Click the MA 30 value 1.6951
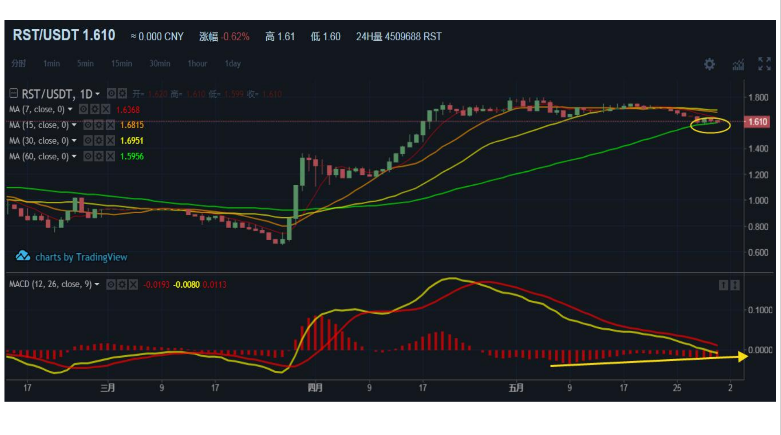 [x=132, y=140]
